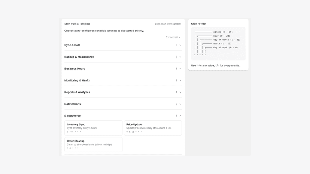Select the Inventory Sync template card
Viewport: 310px width, 174px height.
click(93, 128)
